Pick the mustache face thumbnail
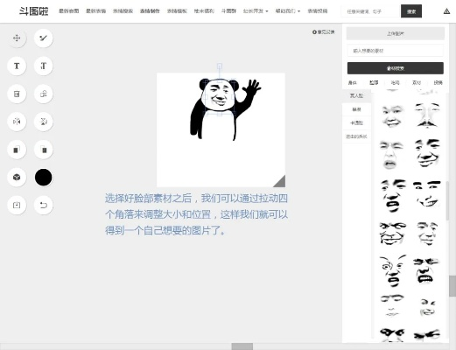This screenshot has width=456, height=350. 427,115
